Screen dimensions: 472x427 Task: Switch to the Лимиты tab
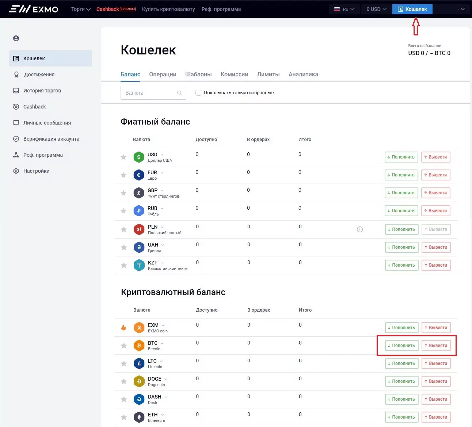268,74
